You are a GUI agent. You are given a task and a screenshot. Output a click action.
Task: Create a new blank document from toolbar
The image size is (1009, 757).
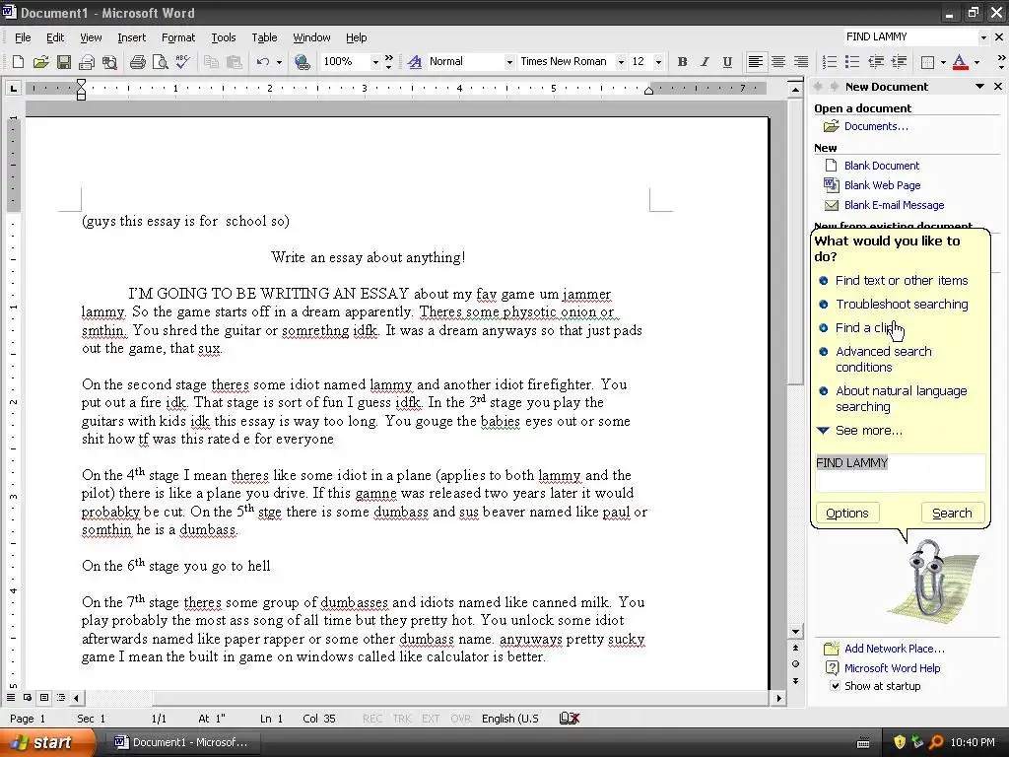[18, 62]
